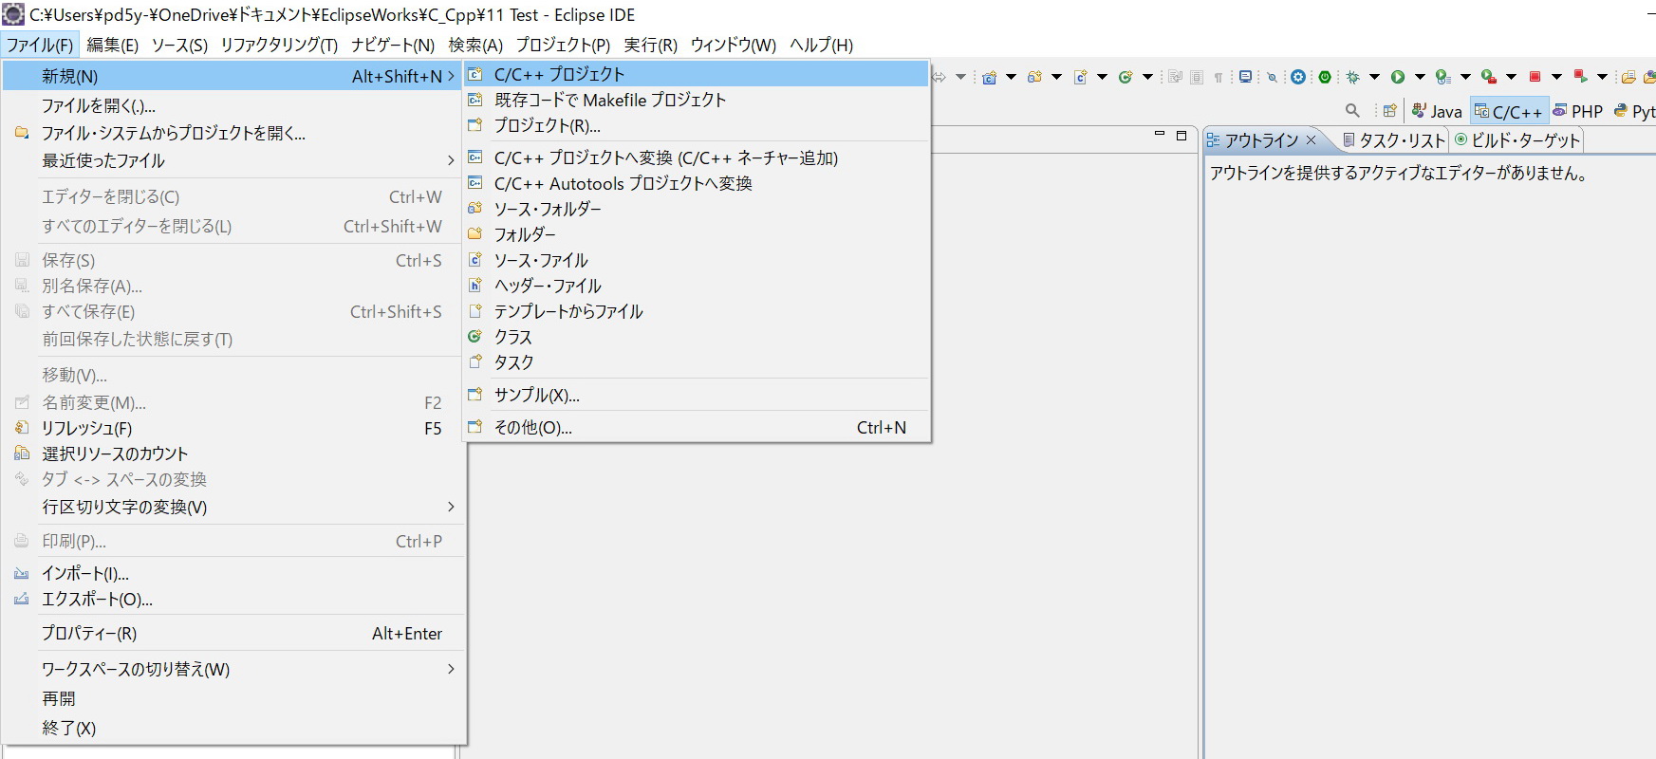Open dropdown next to red stop icon

point(1557,77)
